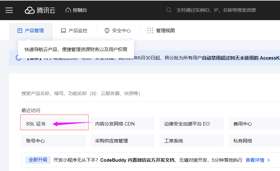280x171 pixels.
Task: Click the search magnifier icon
Action: tap(169, 10)
